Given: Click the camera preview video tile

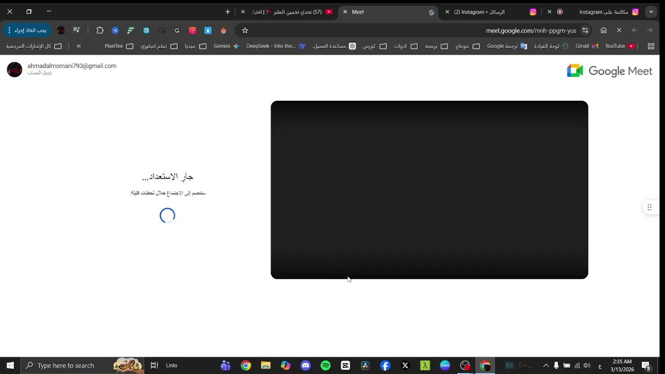Looking at the screenshot, I should [x=429, y=190].
